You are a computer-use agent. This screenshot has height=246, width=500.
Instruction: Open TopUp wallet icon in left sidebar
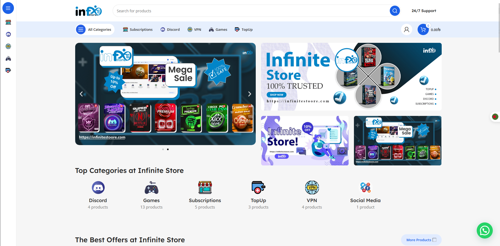pos(8,70)
